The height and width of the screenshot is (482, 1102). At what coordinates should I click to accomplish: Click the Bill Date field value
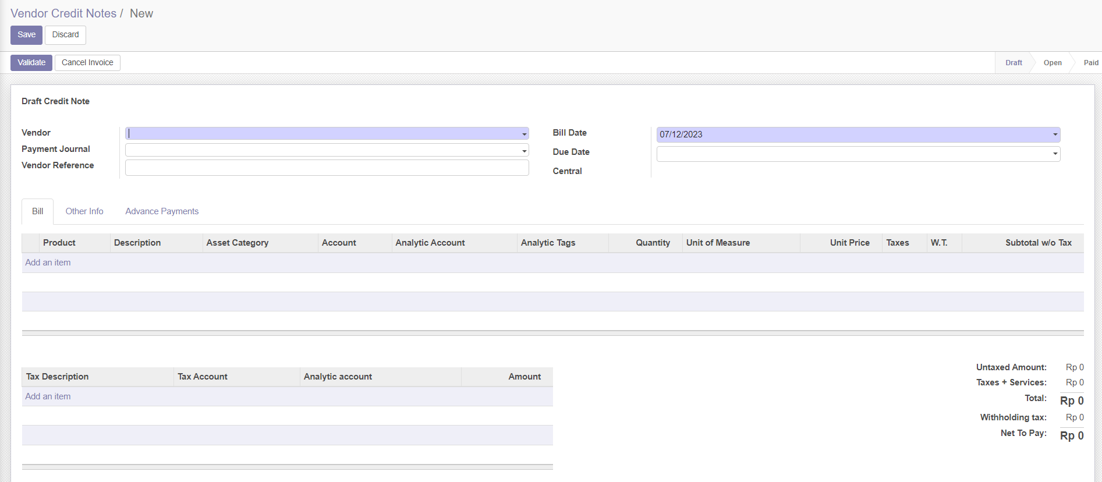[681, 134]
